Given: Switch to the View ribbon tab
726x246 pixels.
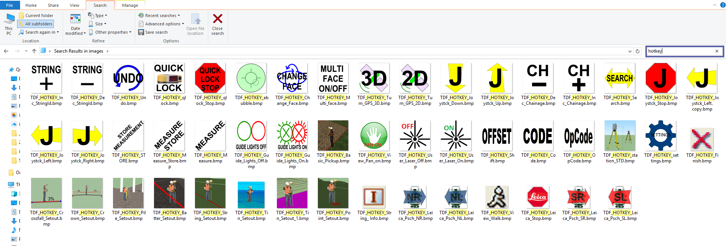Looking at the screenshot, I should tap(74, 5).
